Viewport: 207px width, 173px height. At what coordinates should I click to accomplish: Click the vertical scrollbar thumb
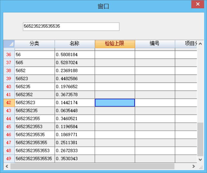coord(200,139)
